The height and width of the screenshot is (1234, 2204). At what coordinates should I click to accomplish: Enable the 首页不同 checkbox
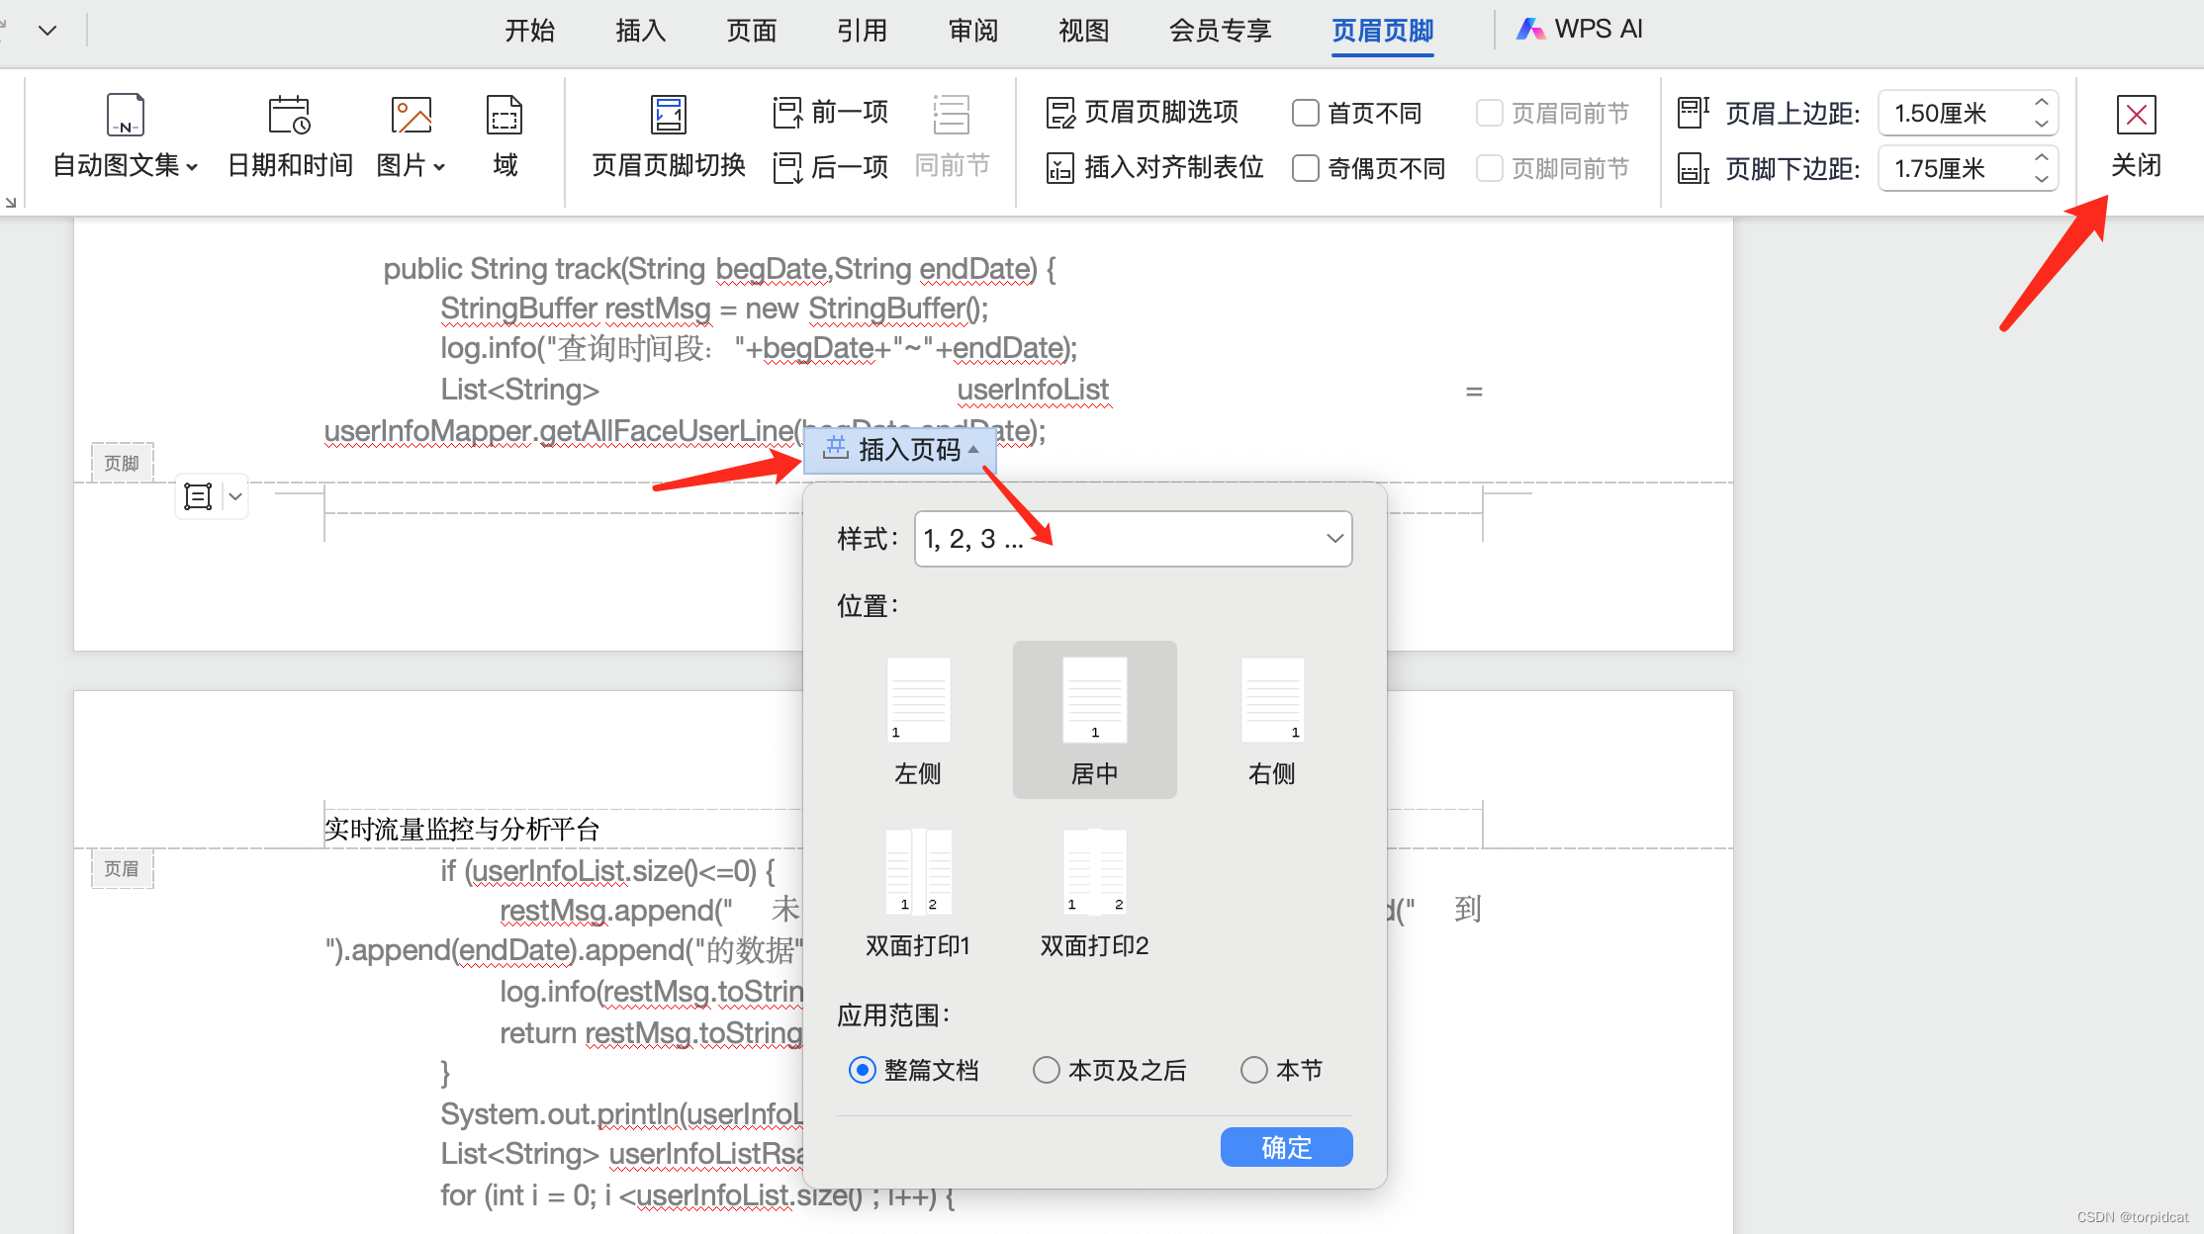click(x=1306, y=113)
